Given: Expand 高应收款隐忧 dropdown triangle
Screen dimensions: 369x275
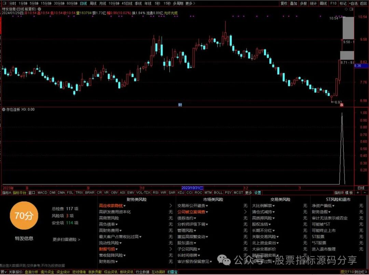Looking at the screenshot, I should (124, 206).
